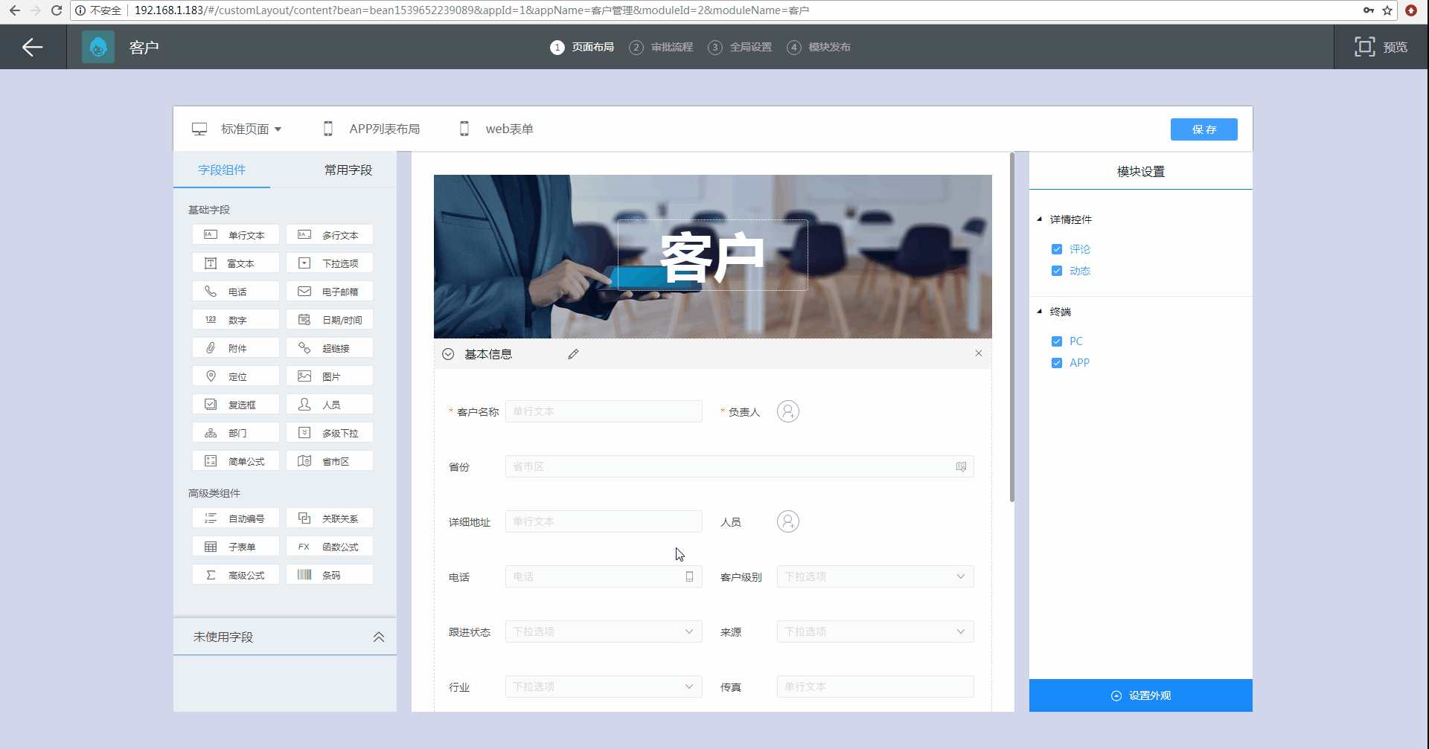Uncheck the APP terminal checkbox

tap(1057, 363)
